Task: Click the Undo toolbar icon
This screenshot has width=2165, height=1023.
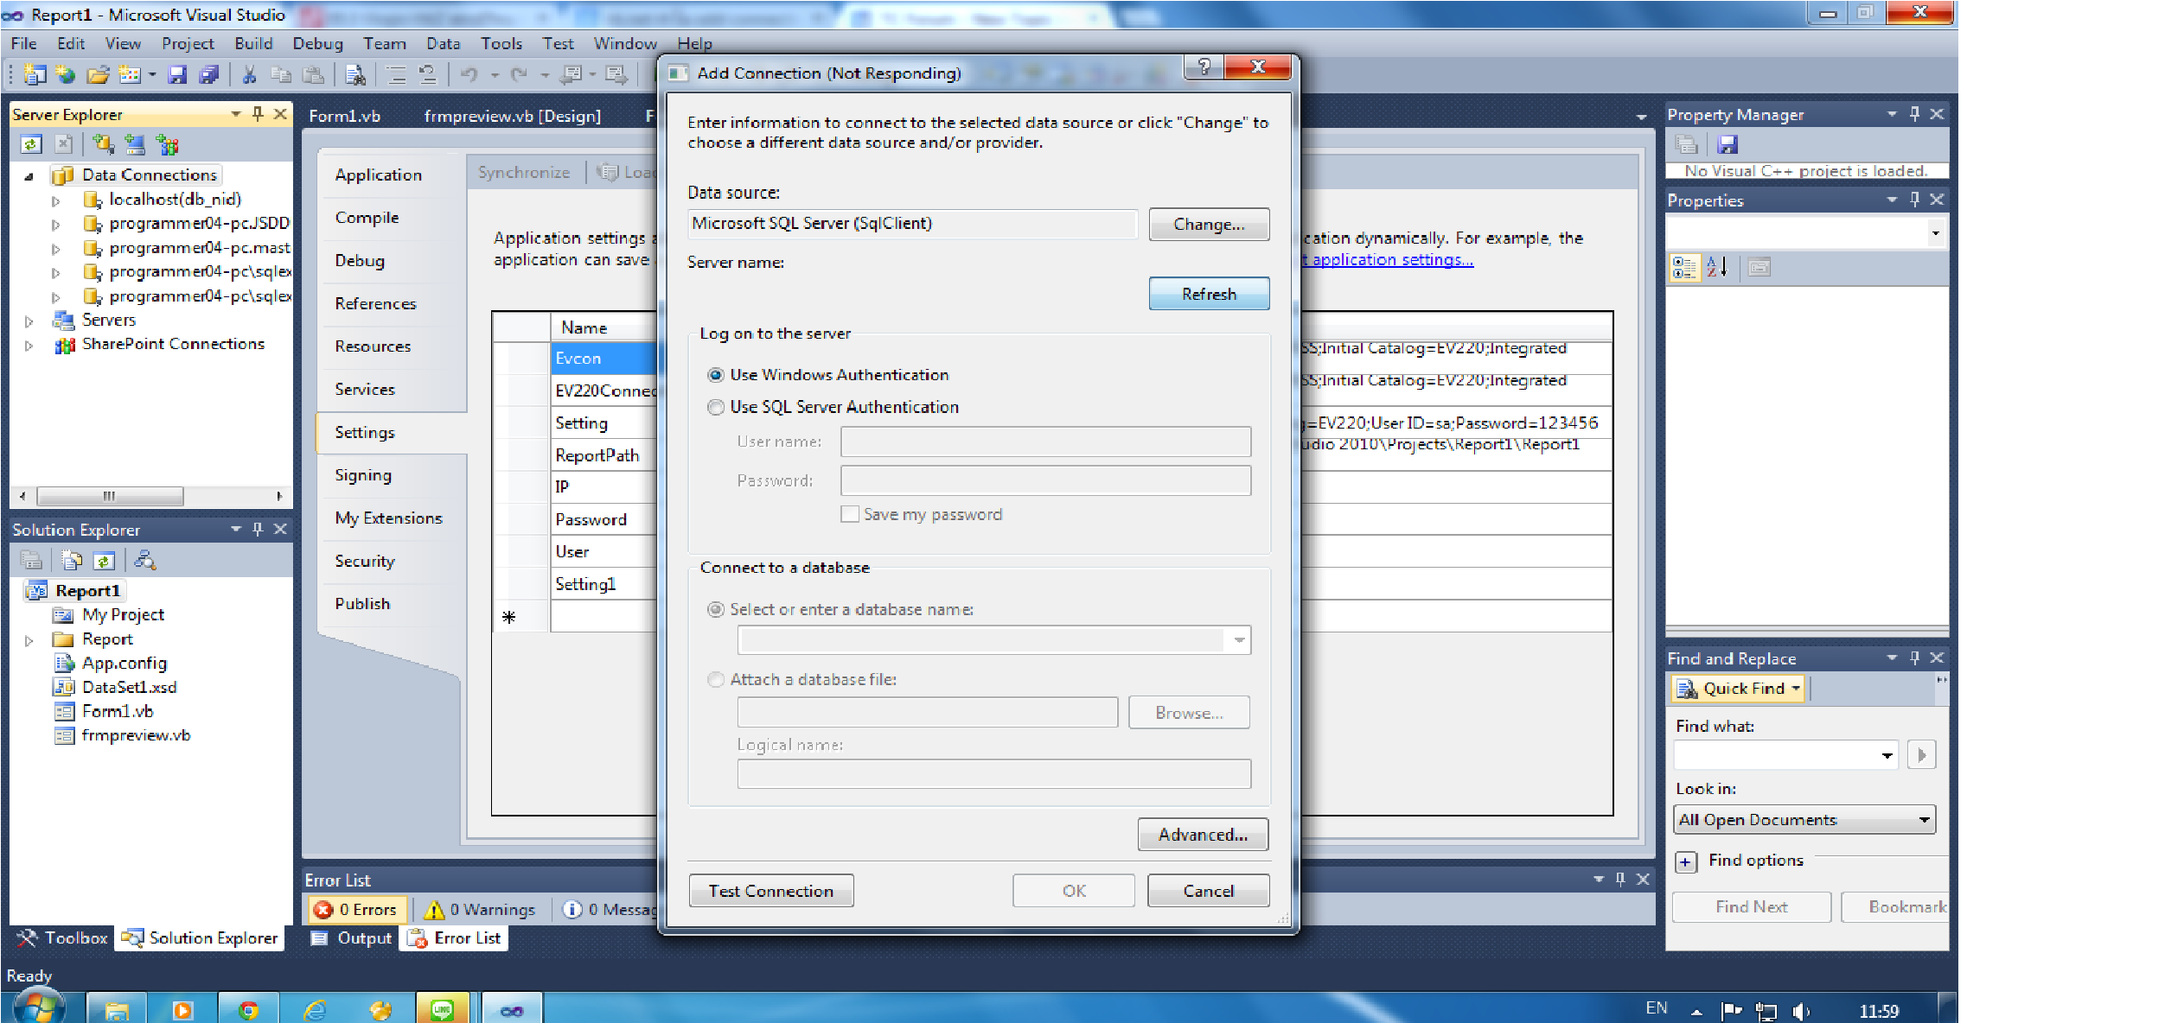Action: click(469, 75)
